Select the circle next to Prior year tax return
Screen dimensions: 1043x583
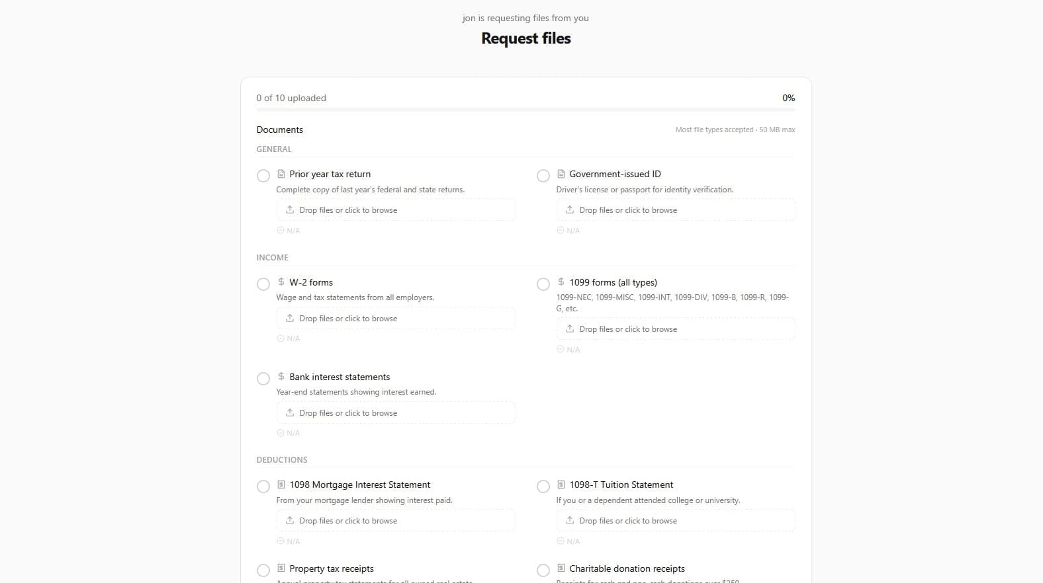[263, 176]
